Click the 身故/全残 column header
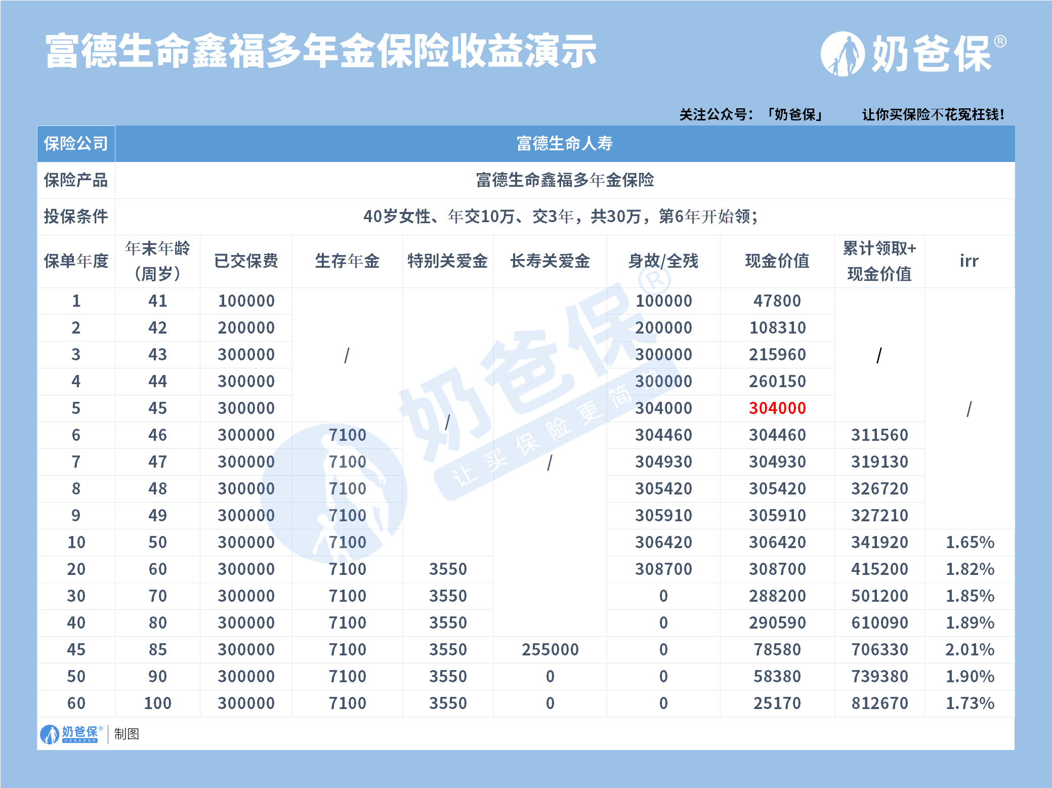Screen dimensions: 1052x788 pyautogui.click(x=663, y=261)
